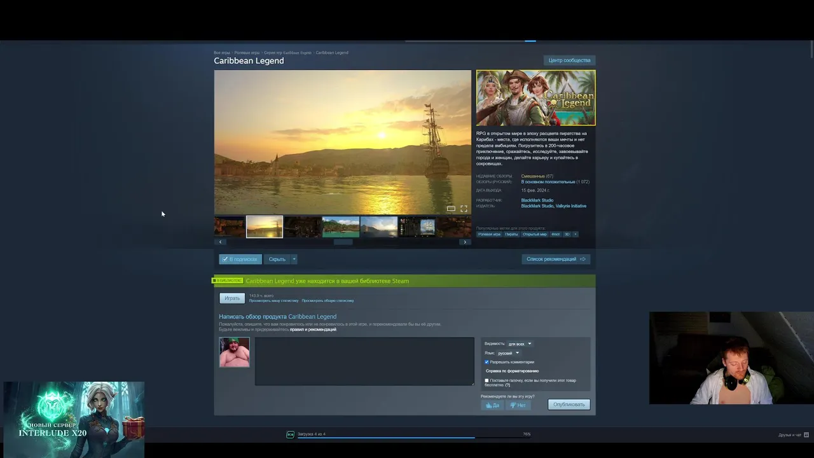The image size is (814, 458).
Task: Click the theater mode icon on the screenshot viewer
Action: pyautogui.click(x=451, y=209)
